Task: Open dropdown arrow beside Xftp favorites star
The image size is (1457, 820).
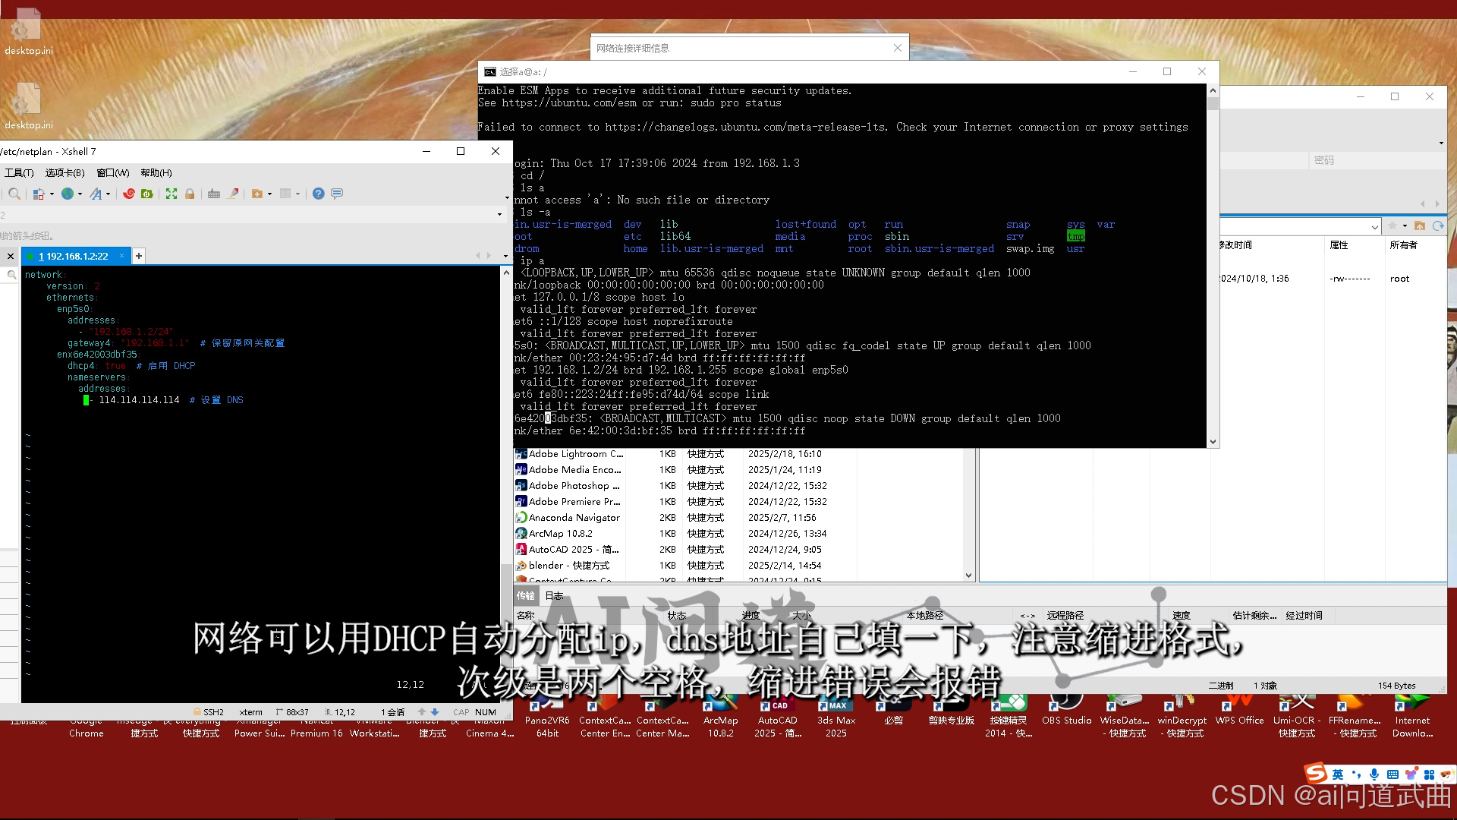Action: [x=1405, y=226]
